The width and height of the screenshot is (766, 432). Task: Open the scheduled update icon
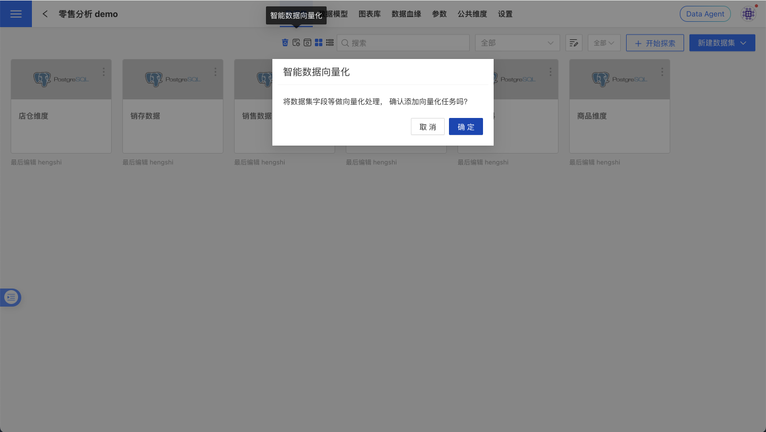click(307, 43)
